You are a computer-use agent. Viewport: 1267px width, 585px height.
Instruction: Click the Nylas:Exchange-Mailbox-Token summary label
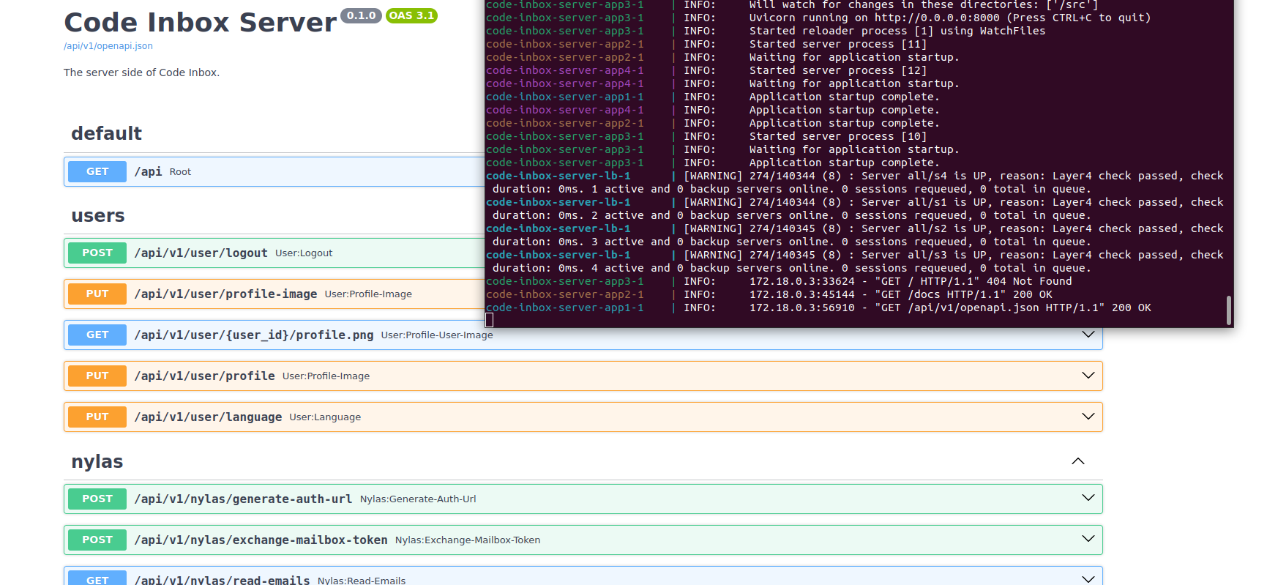click(x=468, y=540)
